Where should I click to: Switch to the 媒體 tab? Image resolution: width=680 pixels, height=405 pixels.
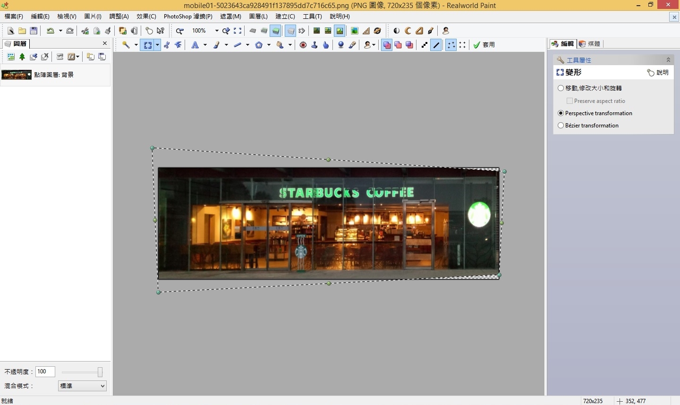pos(590,44)
